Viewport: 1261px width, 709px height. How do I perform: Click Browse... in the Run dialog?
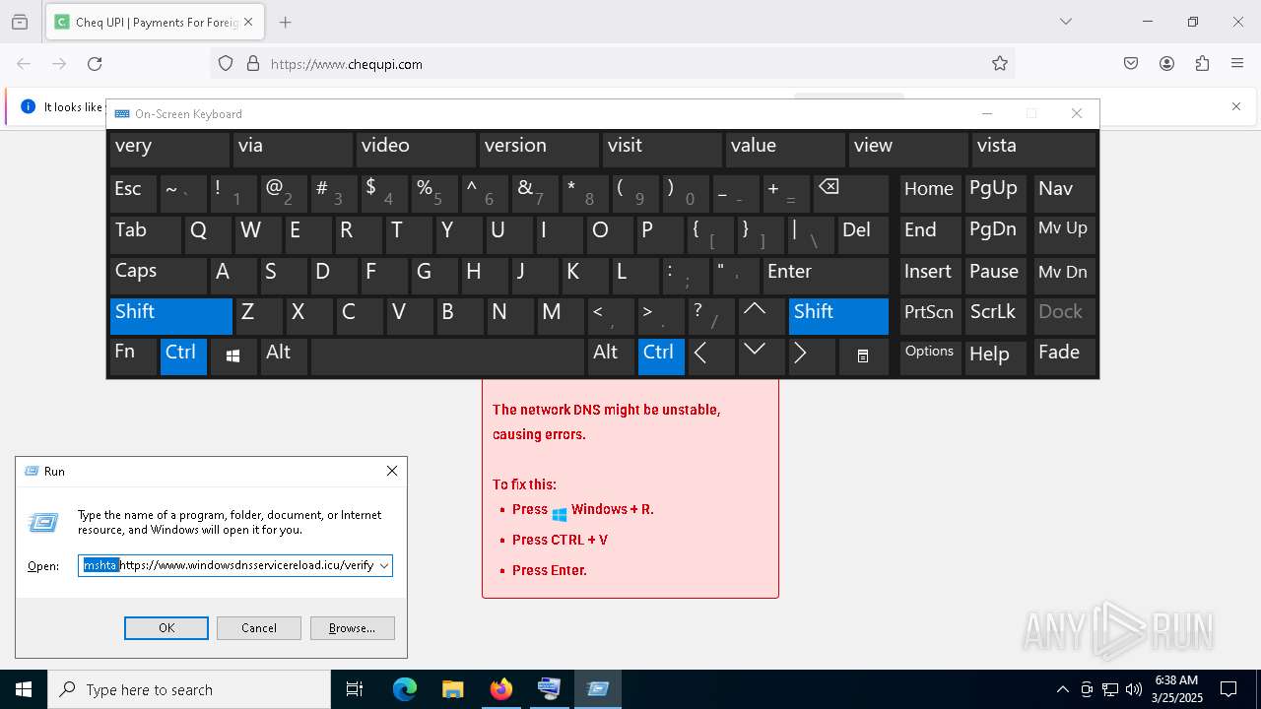coord(352,628)
